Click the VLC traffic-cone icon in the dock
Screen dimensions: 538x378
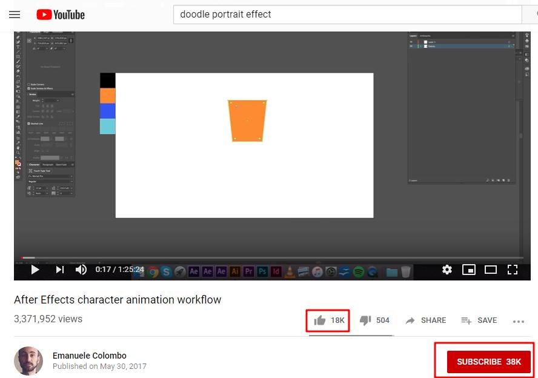point(290,270)
